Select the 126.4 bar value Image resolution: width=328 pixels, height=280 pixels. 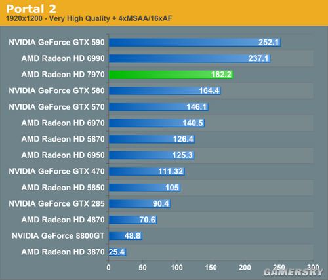[x=183, y=139]
